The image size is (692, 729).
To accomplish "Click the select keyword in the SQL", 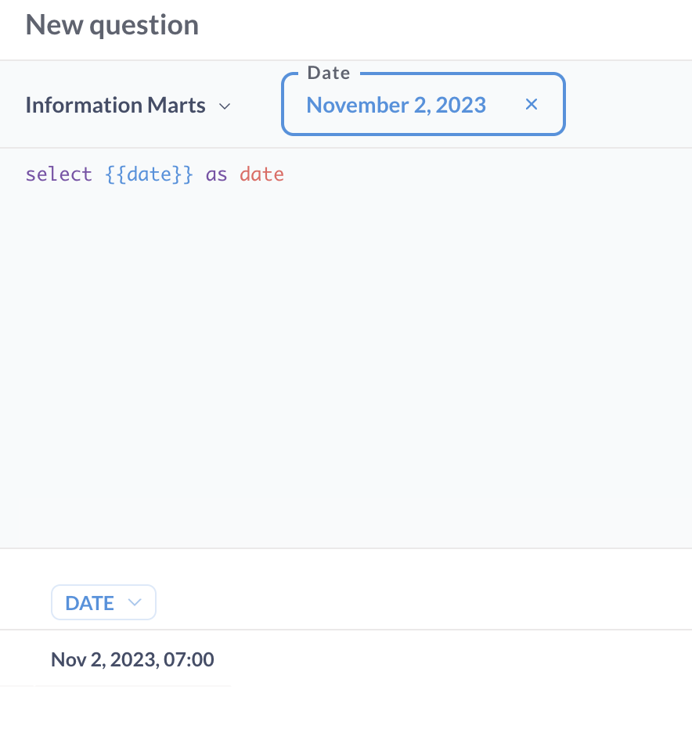I will pyautogui.click(x=59, y=174).
